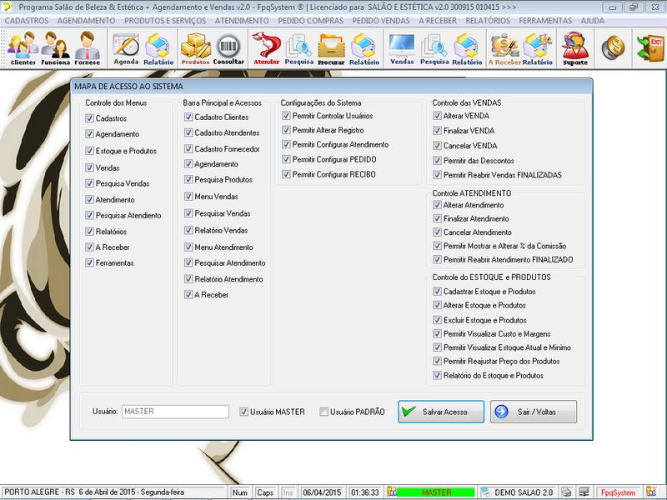Click the Salvar Acesso button
Screen dimensions: 667x500
coord(441,412)
